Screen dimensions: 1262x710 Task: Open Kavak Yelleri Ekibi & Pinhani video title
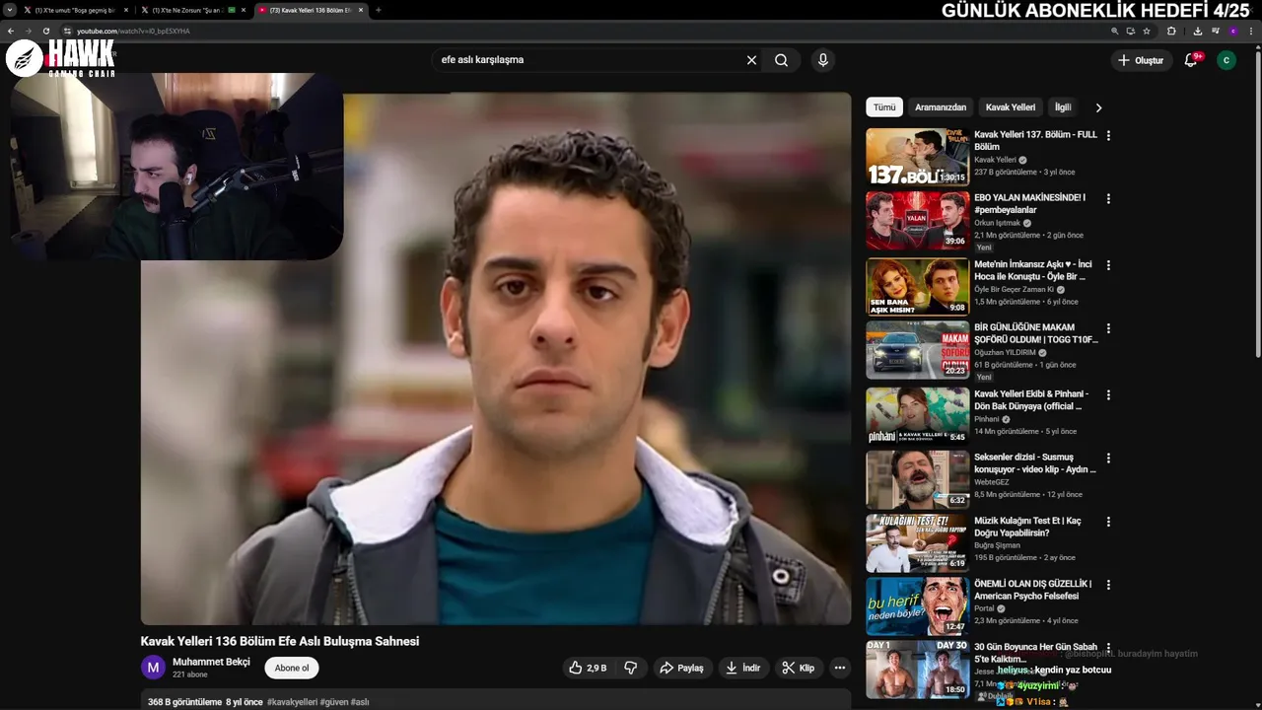(1031, 400)
